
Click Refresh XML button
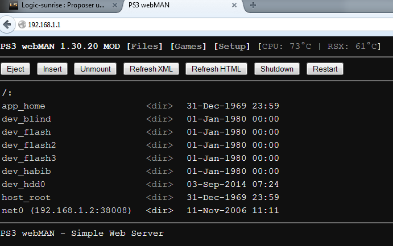150,69
